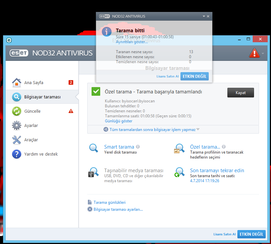Screen dimensions: 271x244
Task: Open Yardım ve destek section
Action: [42, 154]
